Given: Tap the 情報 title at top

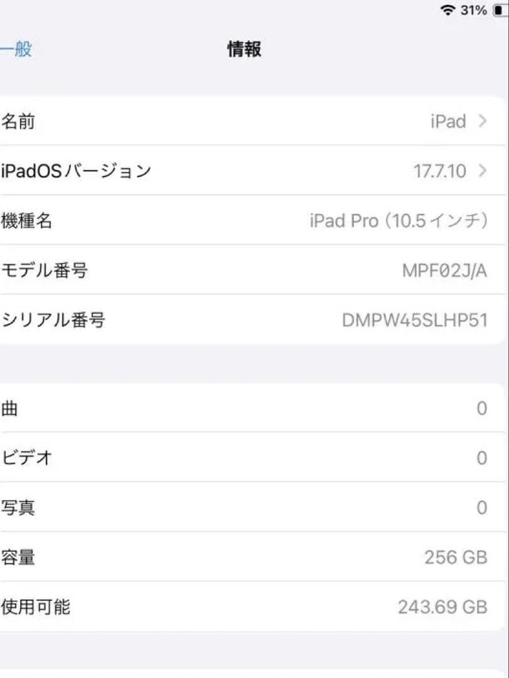Looking at the screenshot, I should [244, 48].
